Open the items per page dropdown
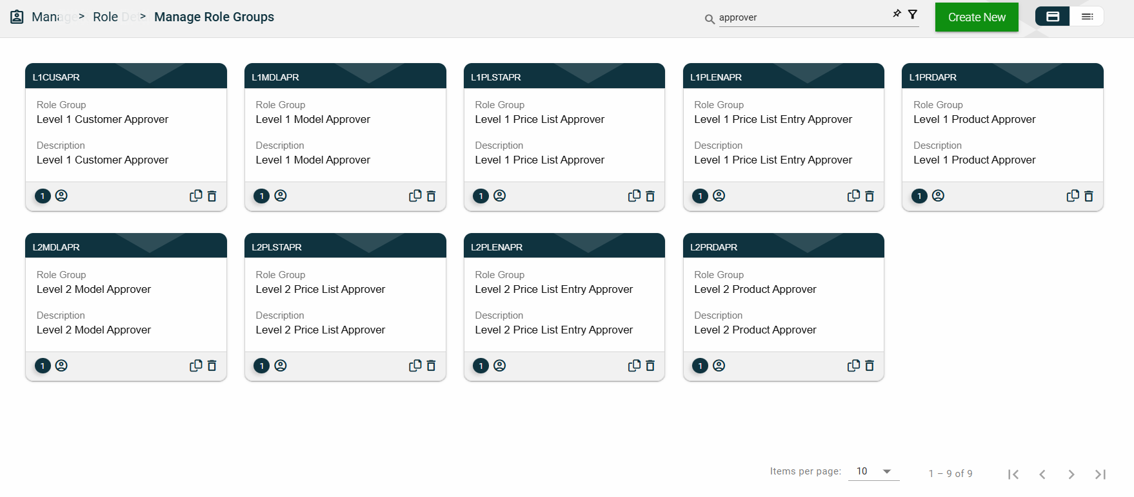 [873, 471]
